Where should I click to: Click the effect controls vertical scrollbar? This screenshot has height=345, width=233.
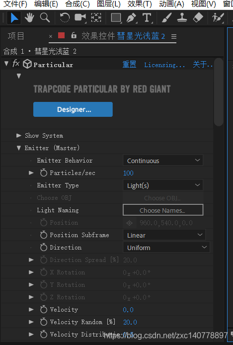tap(219, 92)
